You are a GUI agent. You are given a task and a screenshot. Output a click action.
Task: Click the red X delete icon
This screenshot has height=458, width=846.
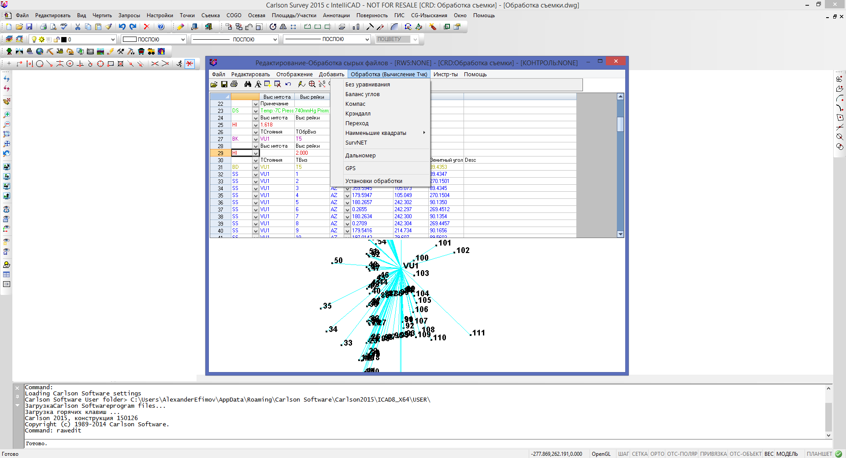coord(147,27)
